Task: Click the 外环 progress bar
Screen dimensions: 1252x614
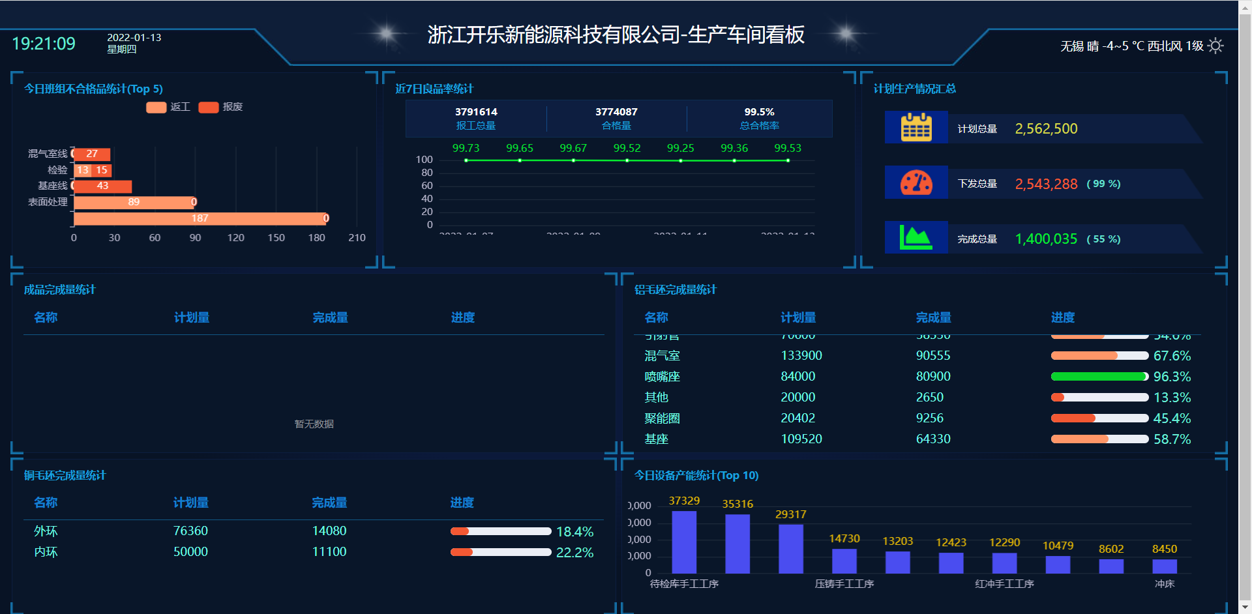Action: click(501, 531)
